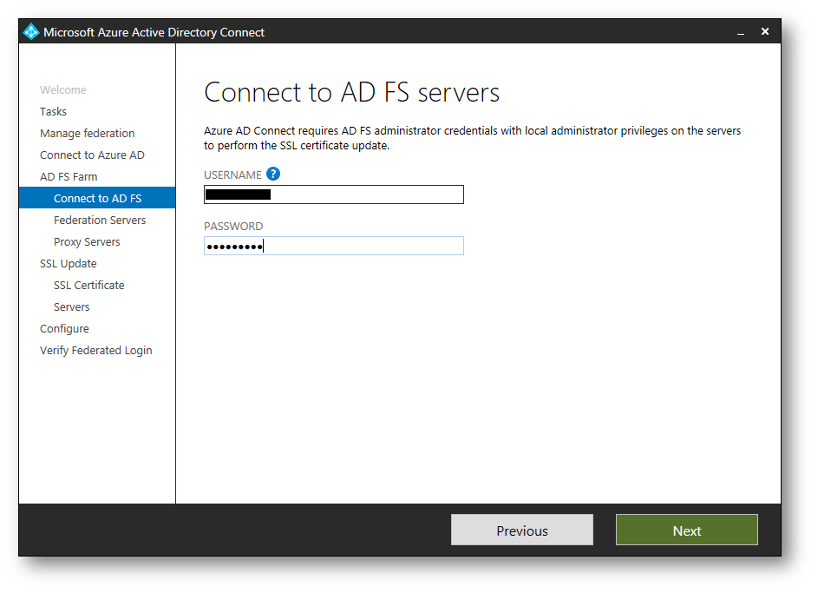Viewport: 818px width, 593px height.
Task: Click the Azure AD Connect logo icon
Action: click(x=31, y=32)
